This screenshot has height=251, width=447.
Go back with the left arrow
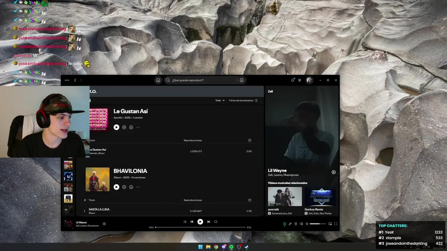pyautogui.click(x=75, y=80)
